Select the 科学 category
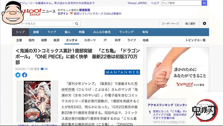Screen dimensions: 223x126 pos(118,40)
